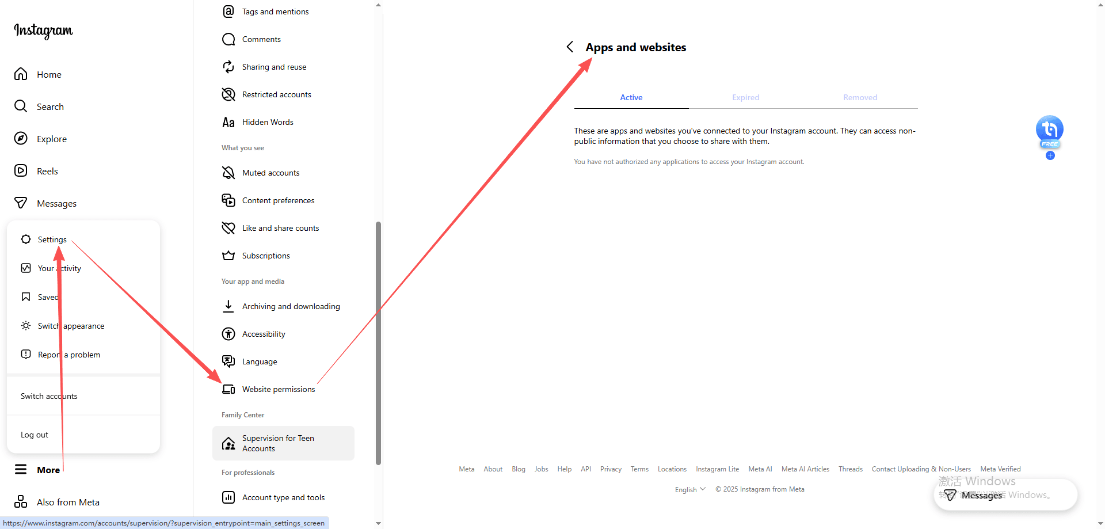The image size is (1105, 529).
Task: Click the Archiving and downloading icon
Action: click(x=228, y=306)
